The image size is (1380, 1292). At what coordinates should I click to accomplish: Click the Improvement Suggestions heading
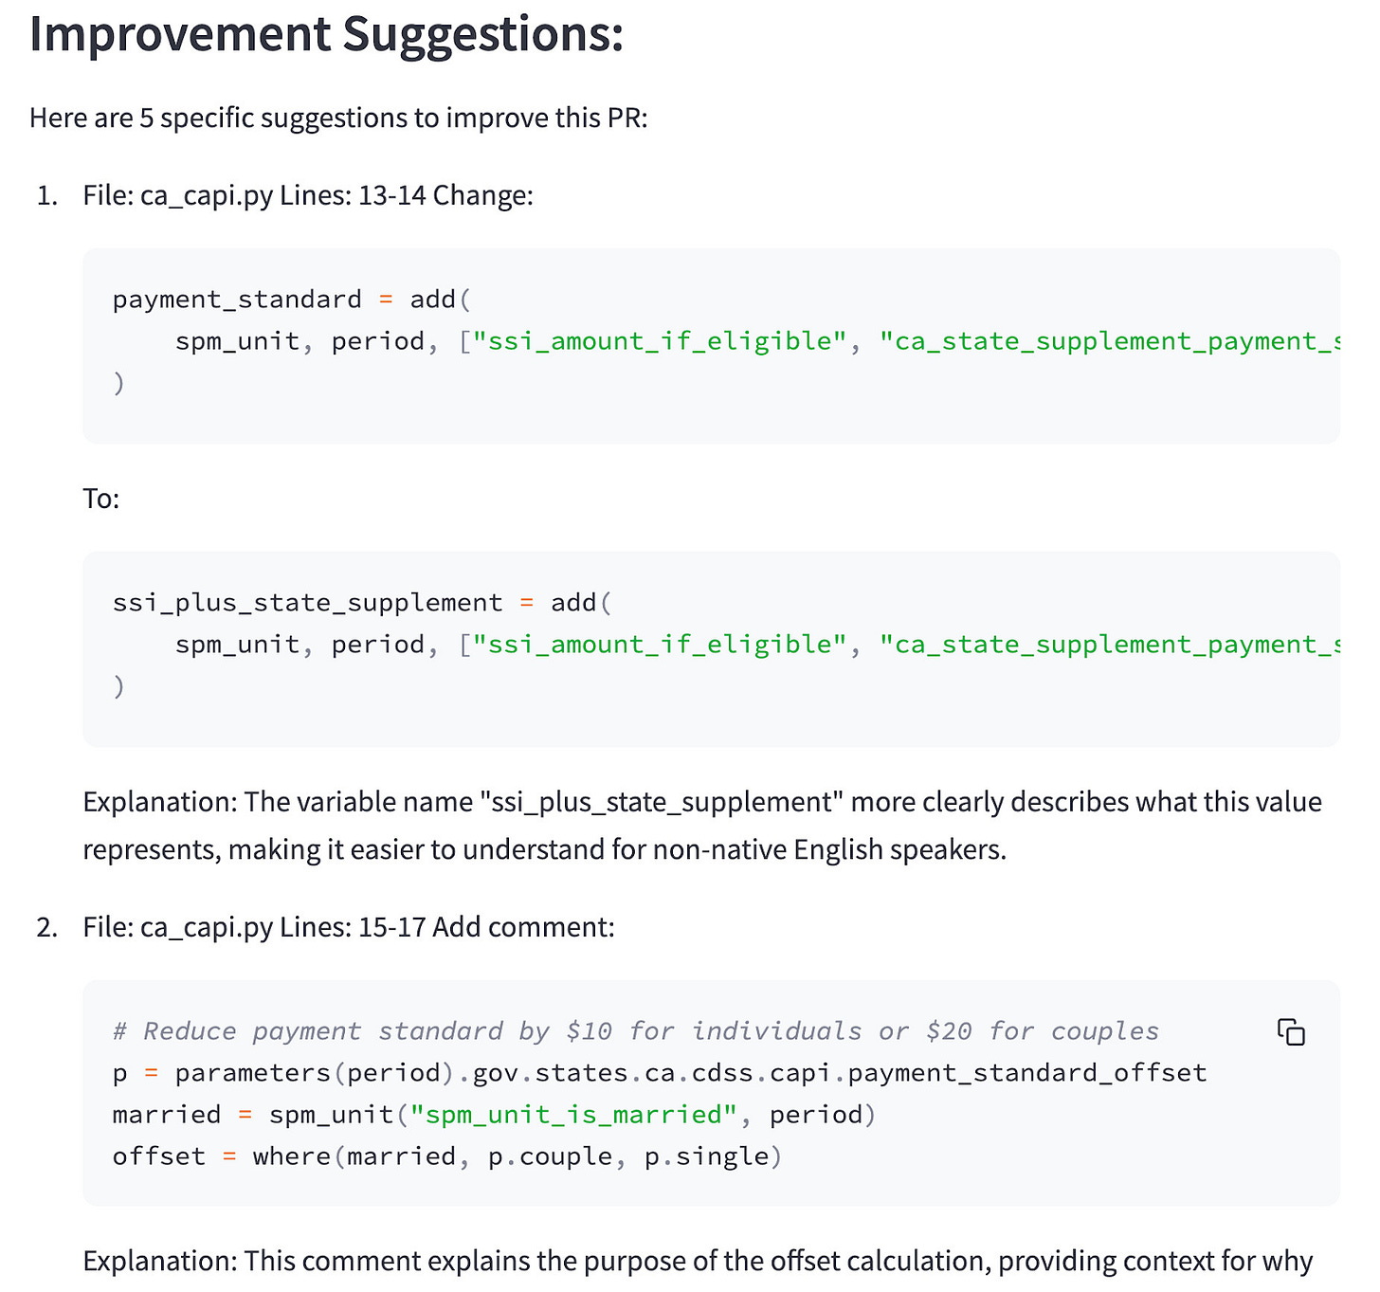click(x=326, y=34)
